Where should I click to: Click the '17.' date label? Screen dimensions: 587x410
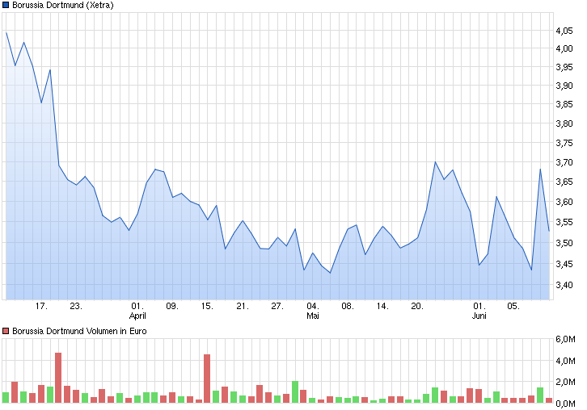point(41,306)
